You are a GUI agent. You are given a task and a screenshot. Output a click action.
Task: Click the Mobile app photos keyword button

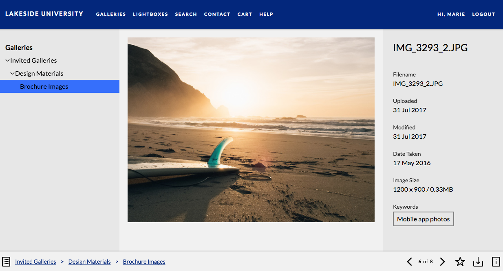point(424,219)
